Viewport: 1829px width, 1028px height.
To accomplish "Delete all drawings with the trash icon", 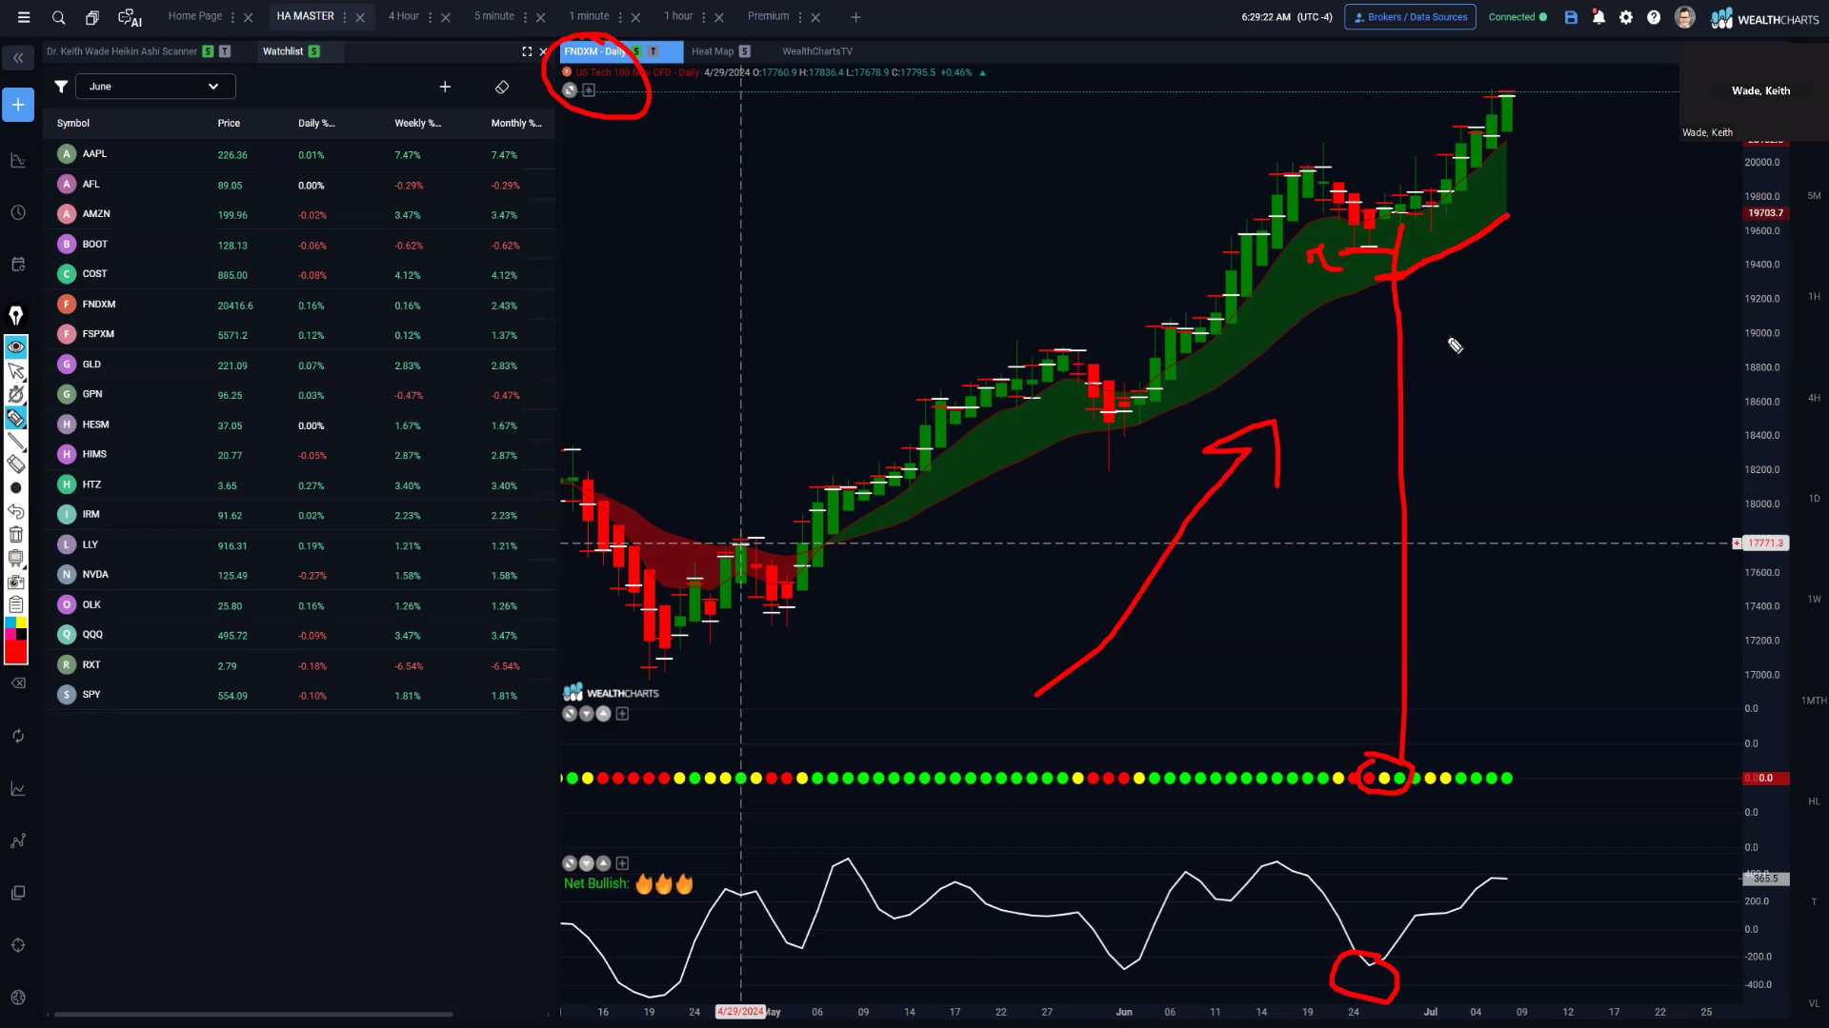I will coord(16,535).
